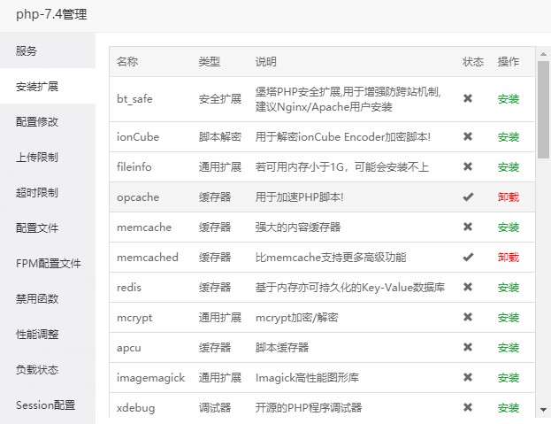
Task: Click the 脚本解密 type cell
Action: click(220, 137)
